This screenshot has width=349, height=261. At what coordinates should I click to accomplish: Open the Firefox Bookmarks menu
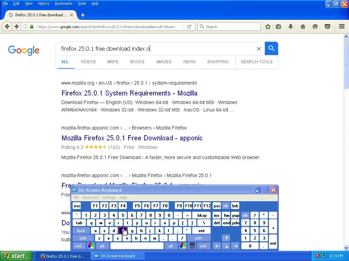pyautogui.click(x=64, y=3)
